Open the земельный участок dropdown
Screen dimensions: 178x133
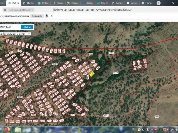(x=17, y=34)
